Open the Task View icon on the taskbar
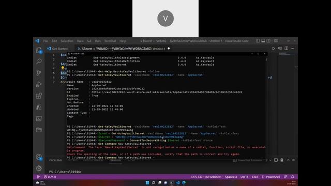331x186 pixels. (x=160, y=182)
